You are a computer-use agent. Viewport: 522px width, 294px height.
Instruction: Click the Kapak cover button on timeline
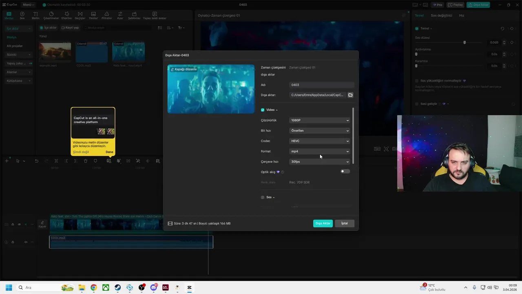[x=42, y=224]
